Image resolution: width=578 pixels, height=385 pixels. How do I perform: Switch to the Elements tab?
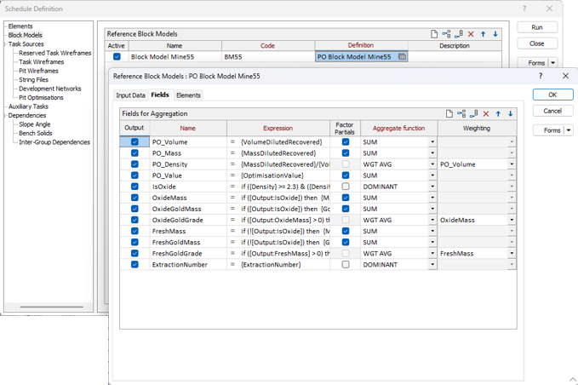188,95
